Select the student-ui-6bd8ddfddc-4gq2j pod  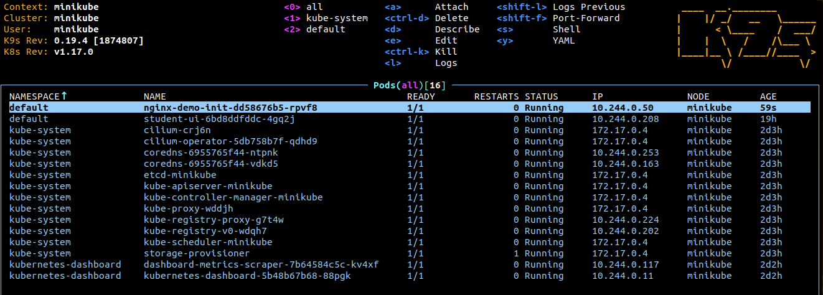pyautogui.click(x=219, y=119)
